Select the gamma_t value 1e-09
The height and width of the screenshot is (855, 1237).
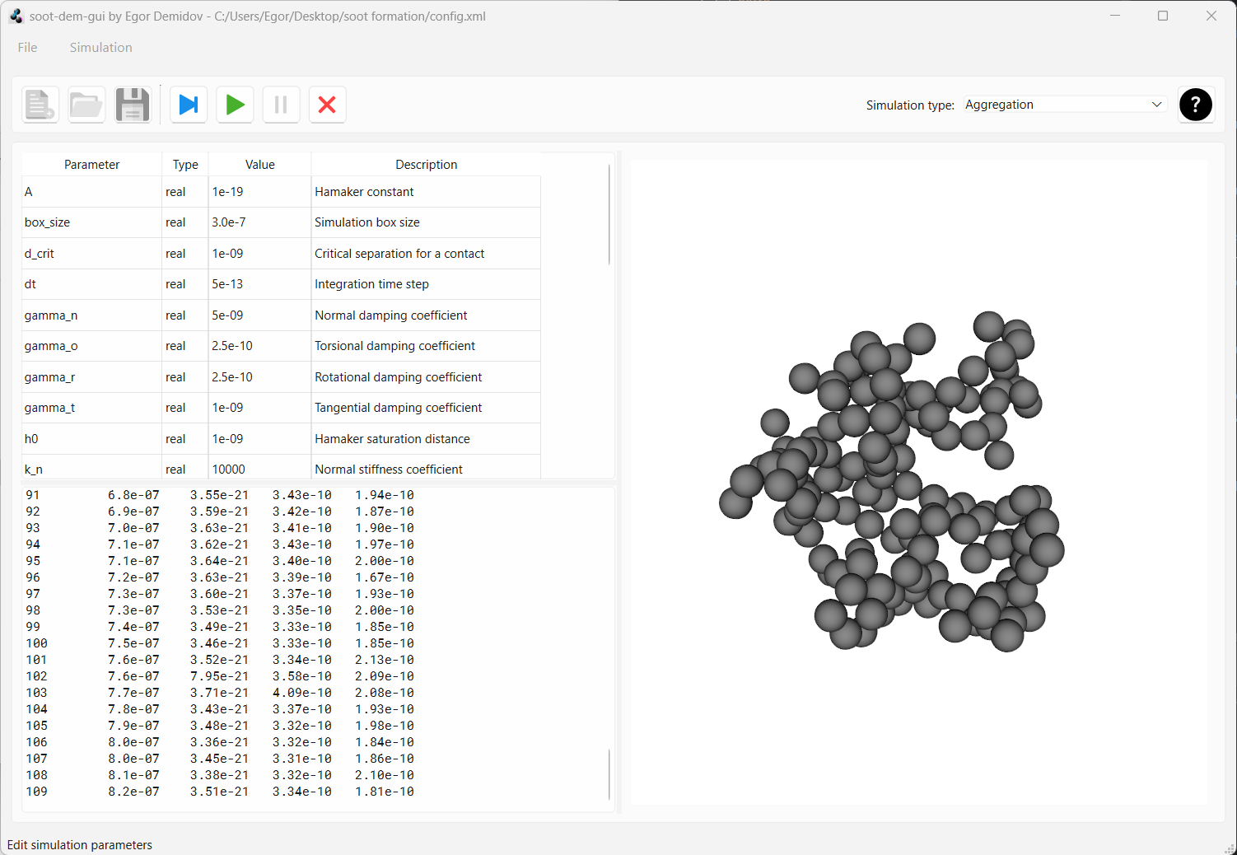point(259,408)
